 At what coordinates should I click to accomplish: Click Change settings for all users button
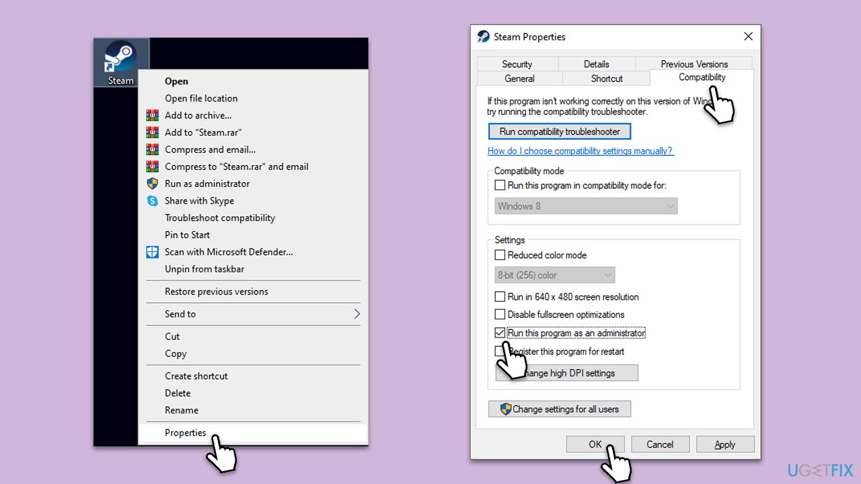pos(560,409)
